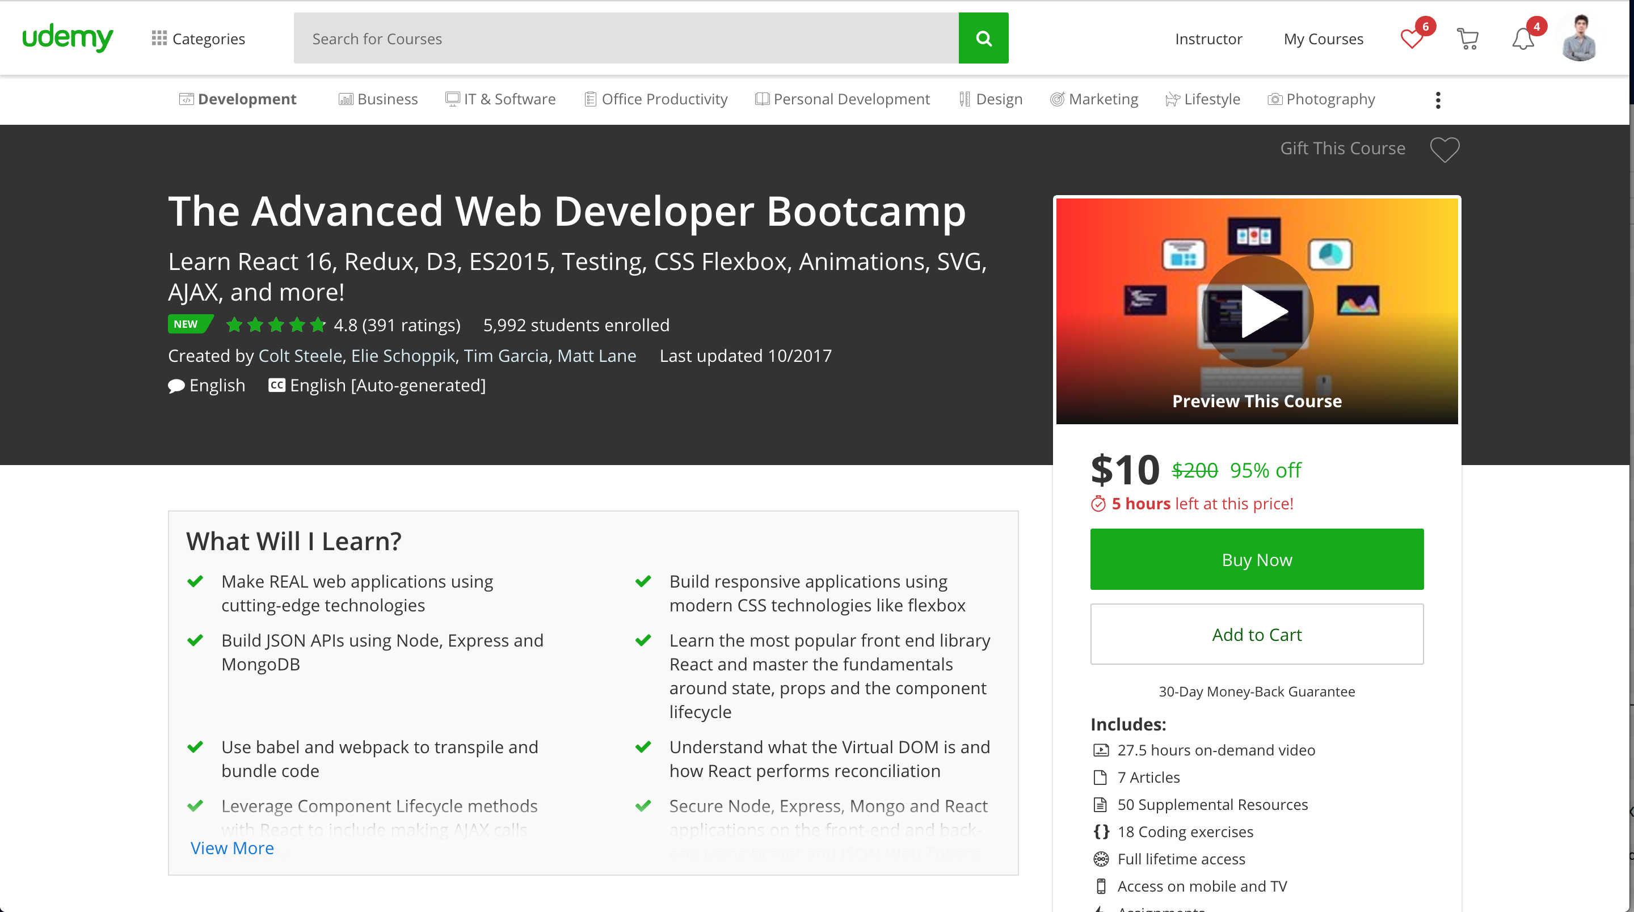Click the green search magnifier button
1634x912 pixels.
click(983, 38)
